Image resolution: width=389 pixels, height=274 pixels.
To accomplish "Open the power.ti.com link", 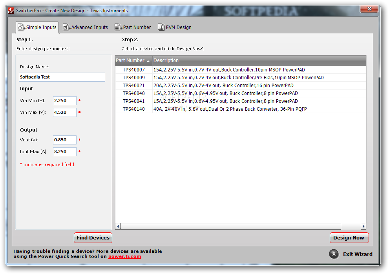I will coord(124,256).
